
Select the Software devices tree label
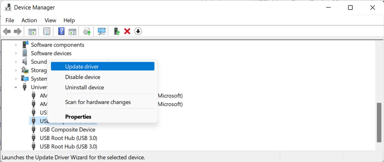pos(51,53)
